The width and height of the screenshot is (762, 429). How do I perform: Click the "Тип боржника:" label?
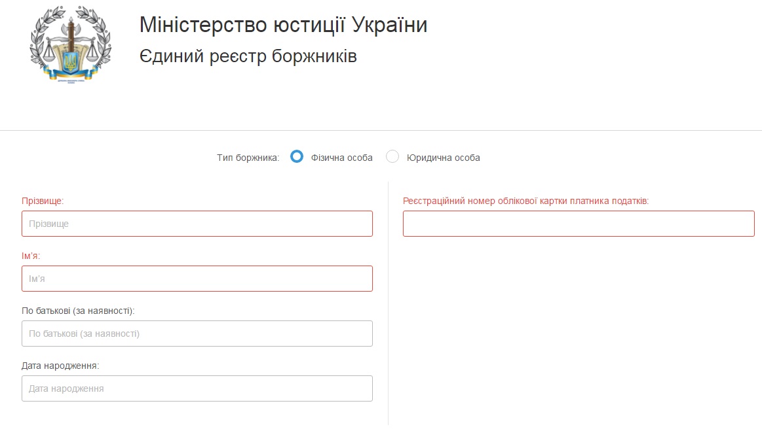[248, 158]
